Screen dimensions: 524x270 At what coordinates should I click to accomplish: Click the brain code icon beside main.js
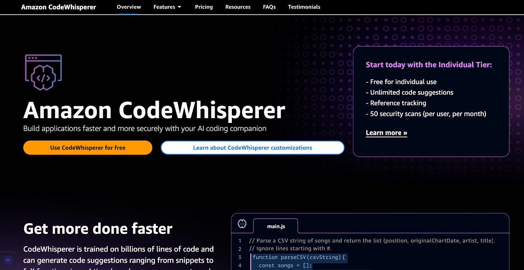[242, 224]
